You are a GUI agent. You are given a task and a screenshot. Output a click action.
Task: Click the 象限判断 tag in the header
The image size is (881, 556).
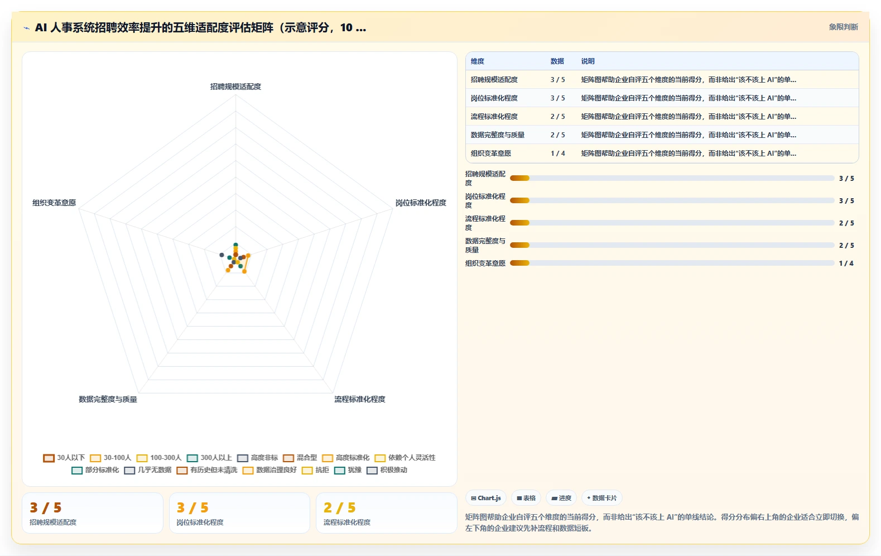coord(843,27)
